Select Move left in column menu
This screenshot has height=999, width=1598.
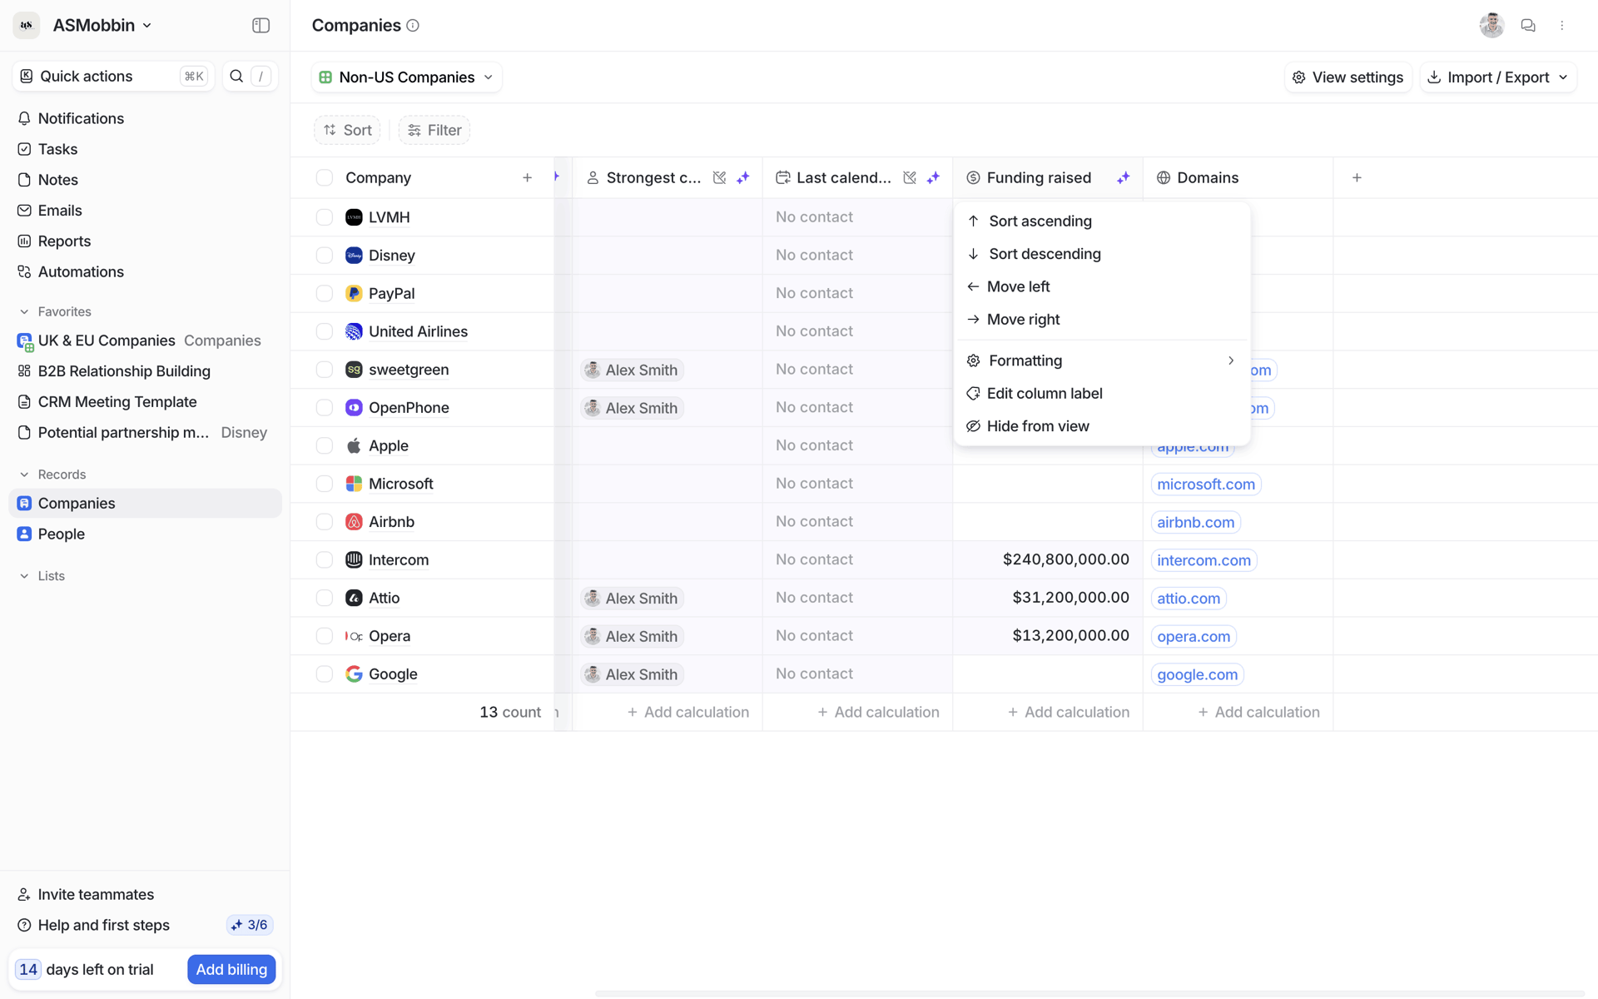coord(1101,286)
